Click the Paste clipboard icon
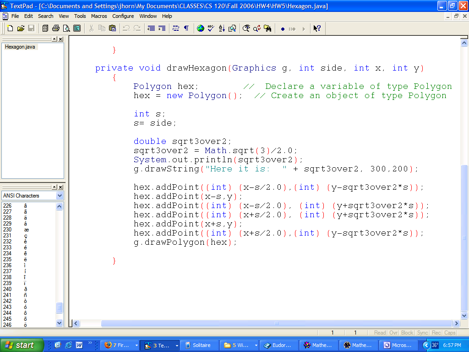 point(112,28)
